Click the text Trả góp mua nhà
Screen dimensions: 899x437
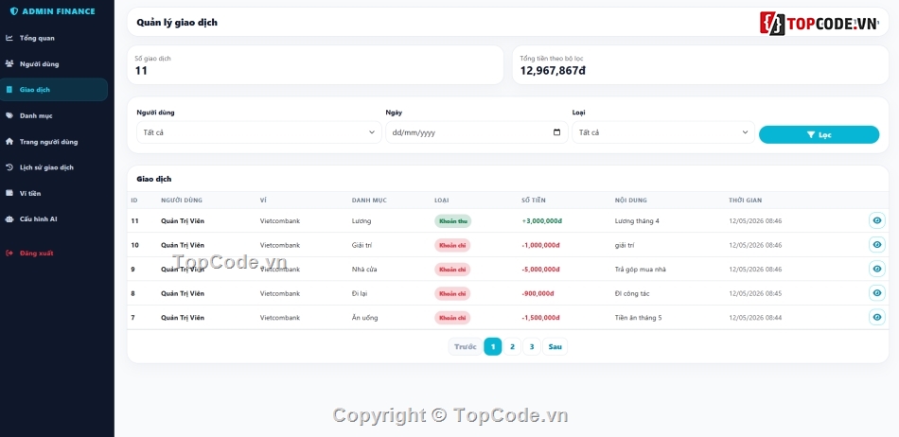click(641, 270)
